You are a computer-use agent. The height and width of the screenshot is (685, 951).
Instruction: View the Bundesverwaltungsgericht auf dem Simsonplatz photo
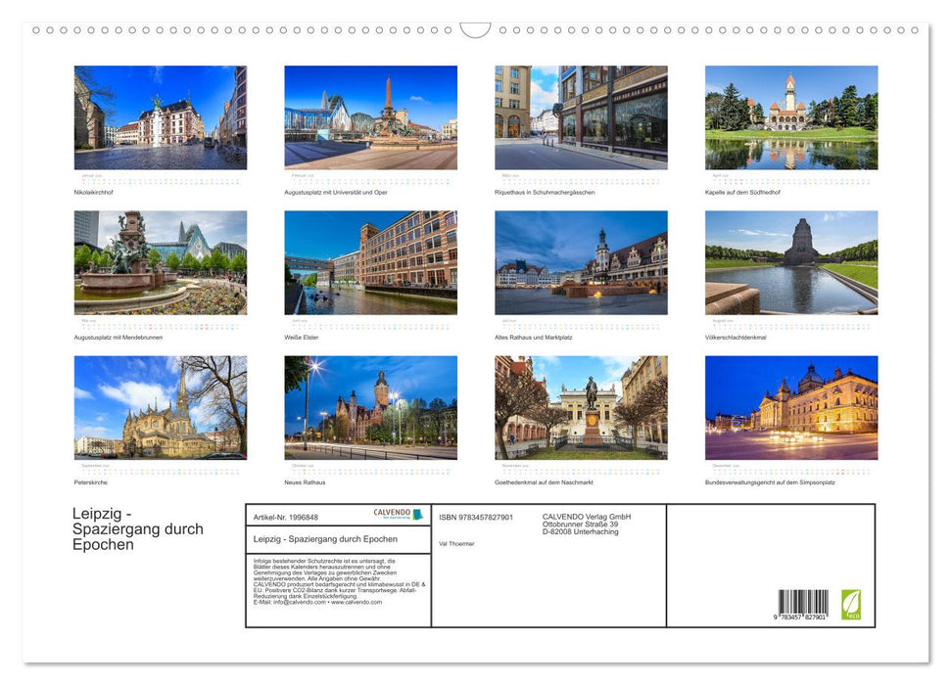(x=790, y=407)
